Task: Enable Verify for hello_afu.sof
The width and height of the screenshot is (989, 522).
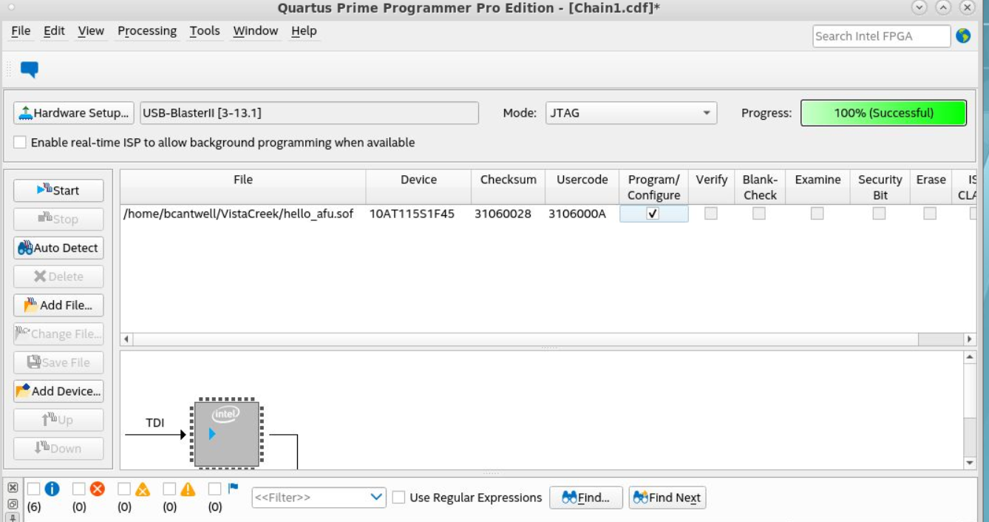Action: point(710,214)
